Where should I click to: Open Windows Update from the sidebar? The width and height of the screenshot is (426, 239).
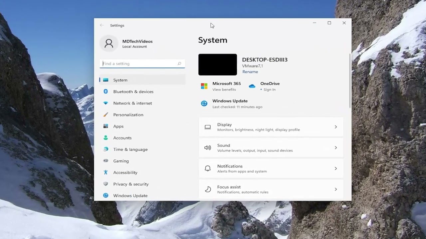[142, 196]
